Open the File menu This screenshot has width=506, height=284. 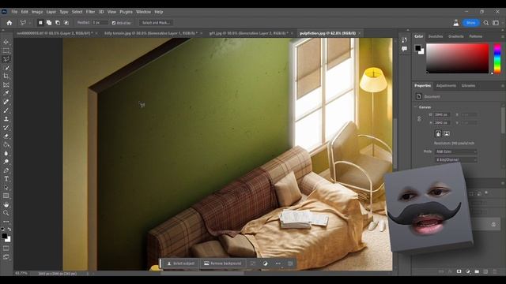[14, 12]
